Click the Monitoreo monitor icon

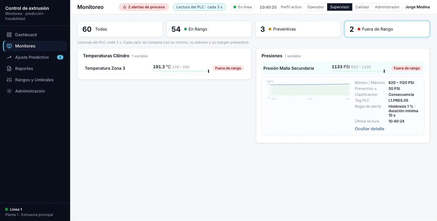coord(9,46)
